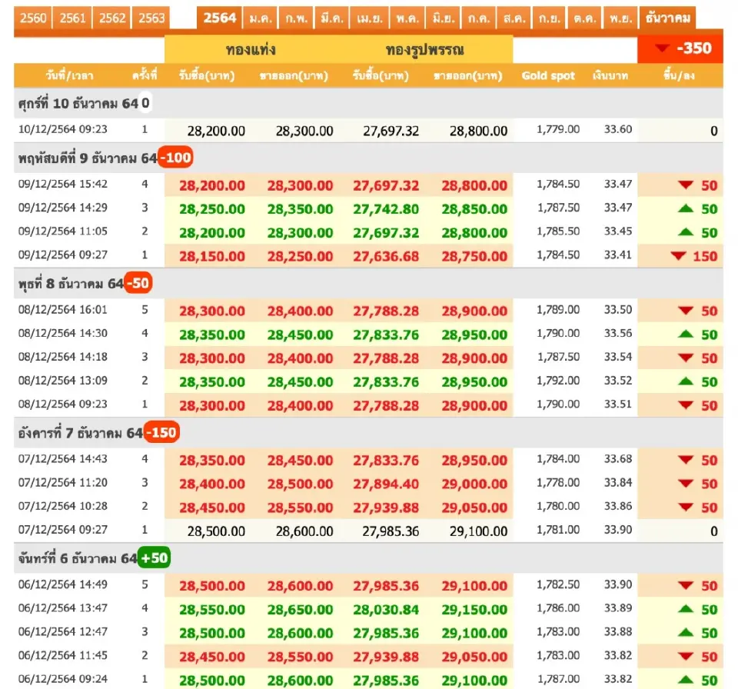Image resolution: width=738 pixels, height=689 pixels.
Task: Click the +50 badge for 6 ธันวาคม
Action: pyautogui.click(x=154, y=558)
